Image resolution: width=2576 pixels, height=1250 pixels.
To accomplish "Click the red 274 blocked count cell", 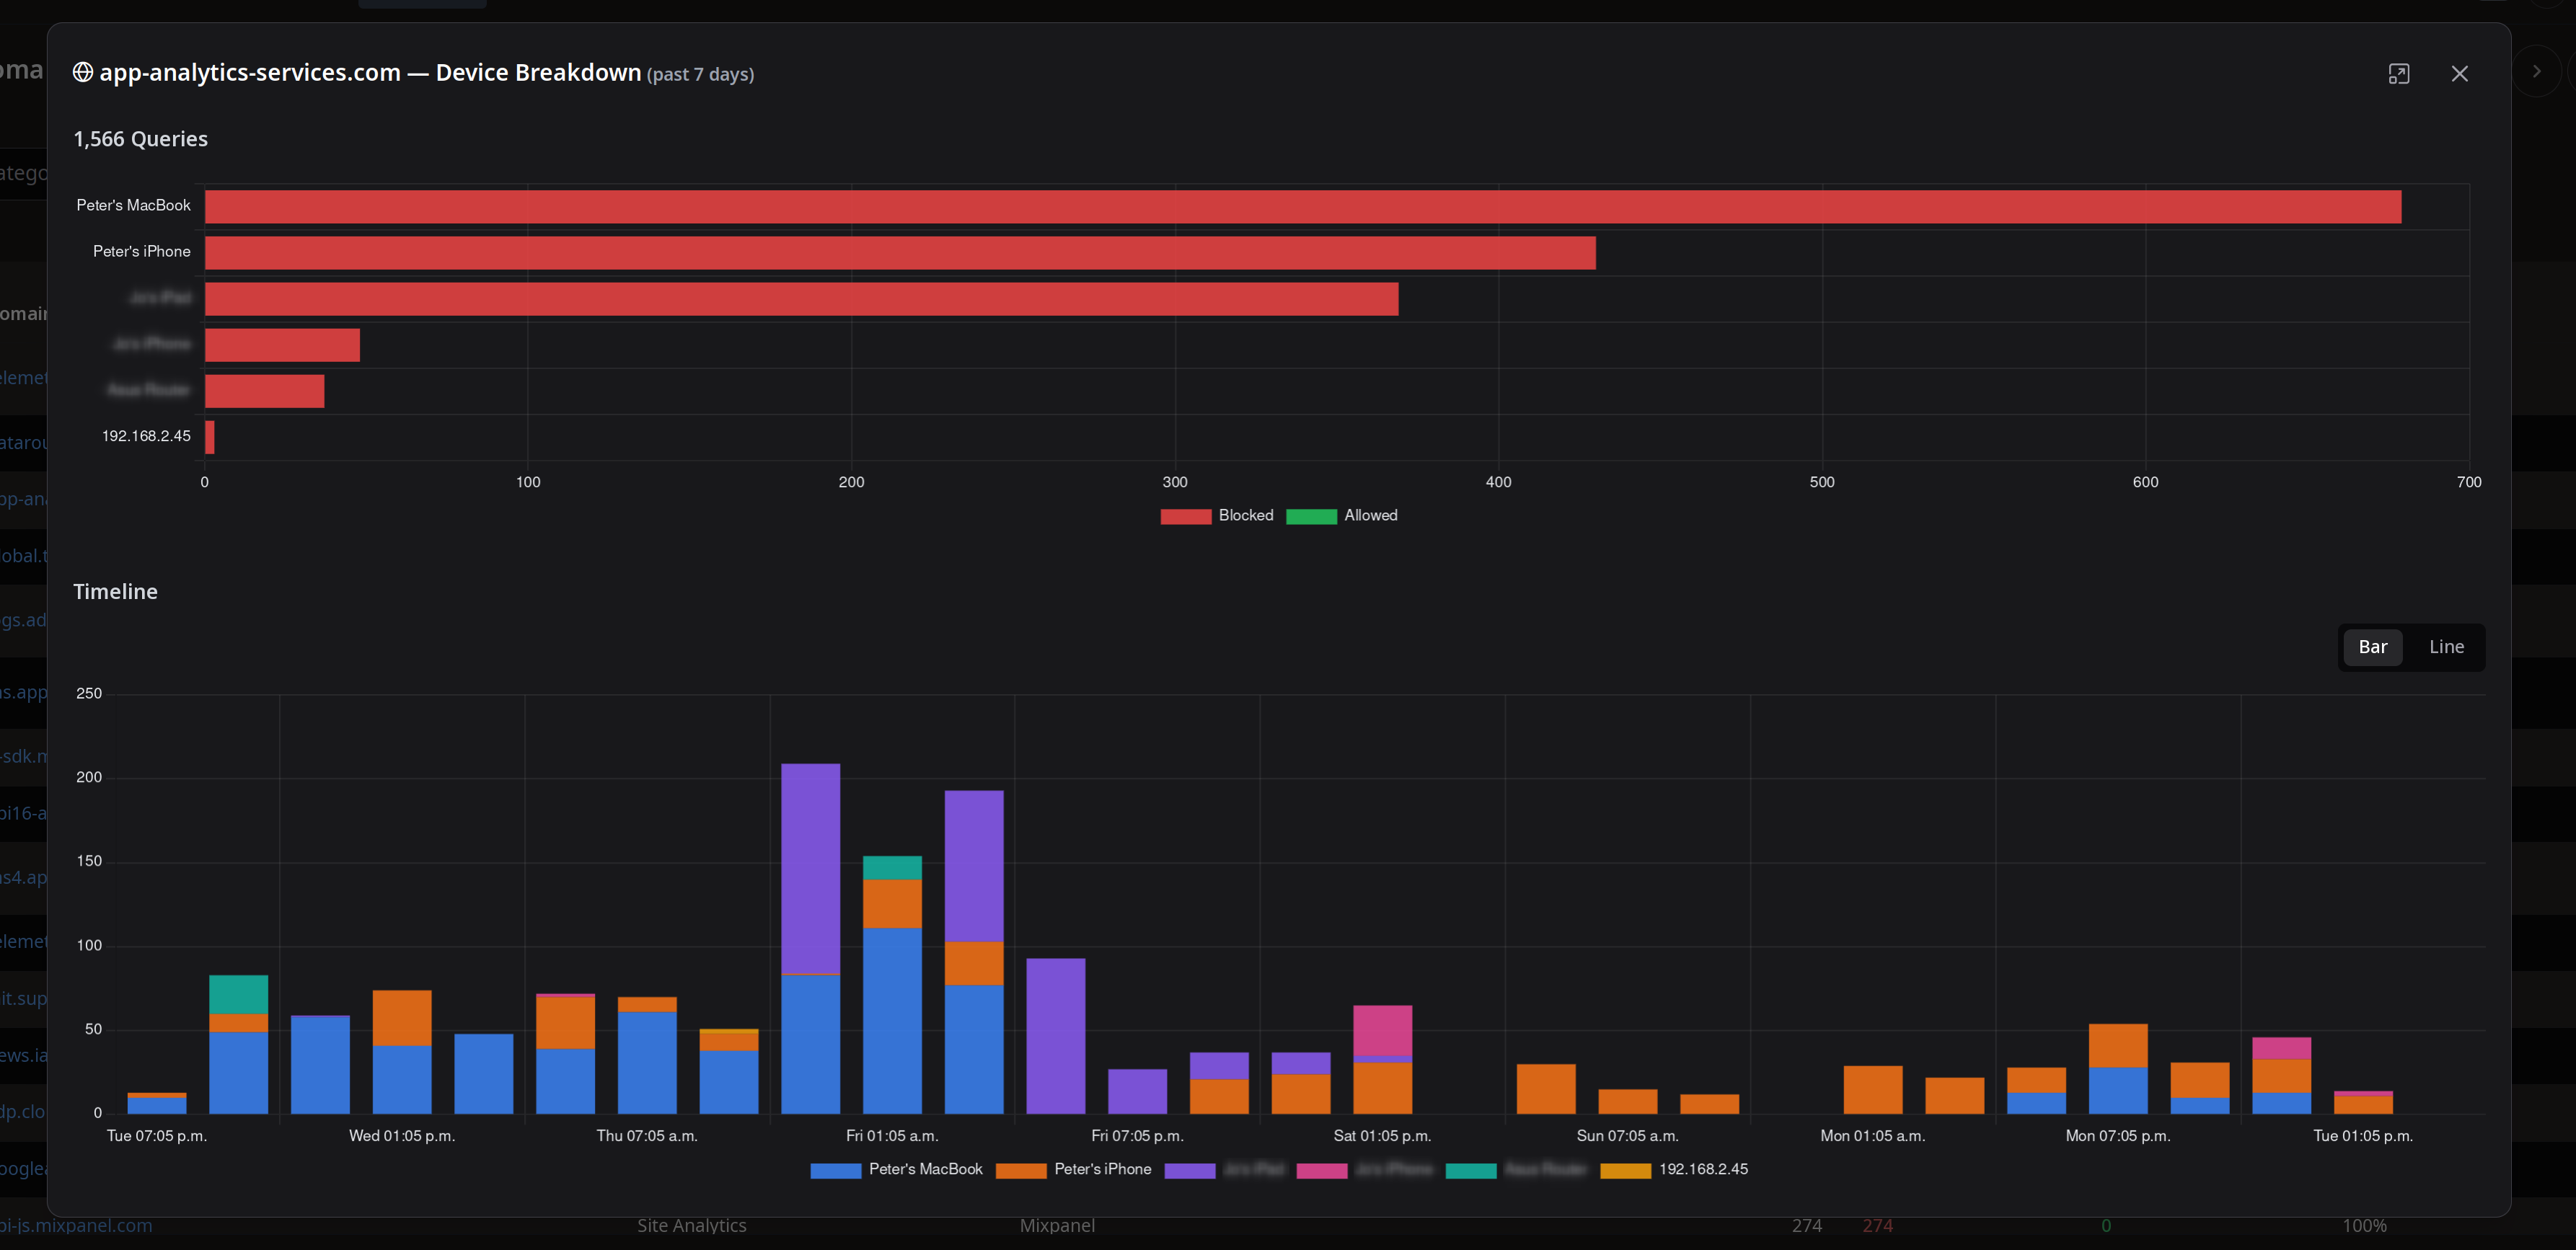I will tap(1877, 1226).
